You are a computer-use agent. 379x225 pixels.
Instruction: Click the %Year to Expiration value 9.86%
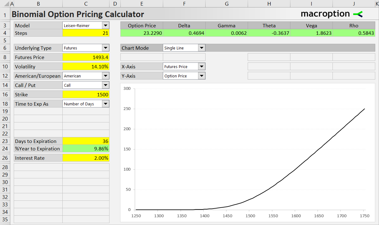tap(86, 149)
